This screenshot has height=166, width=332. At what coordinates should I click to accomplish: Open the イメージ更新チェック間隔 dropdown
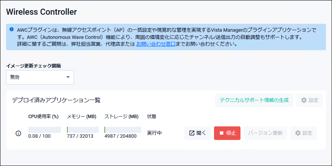40,77
